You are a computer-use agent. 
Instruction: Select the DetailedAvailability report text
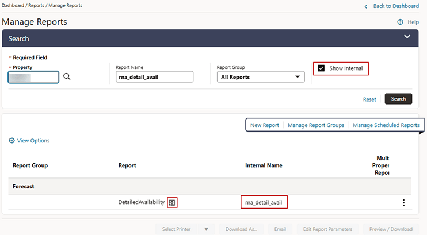(x=142, y=202)
